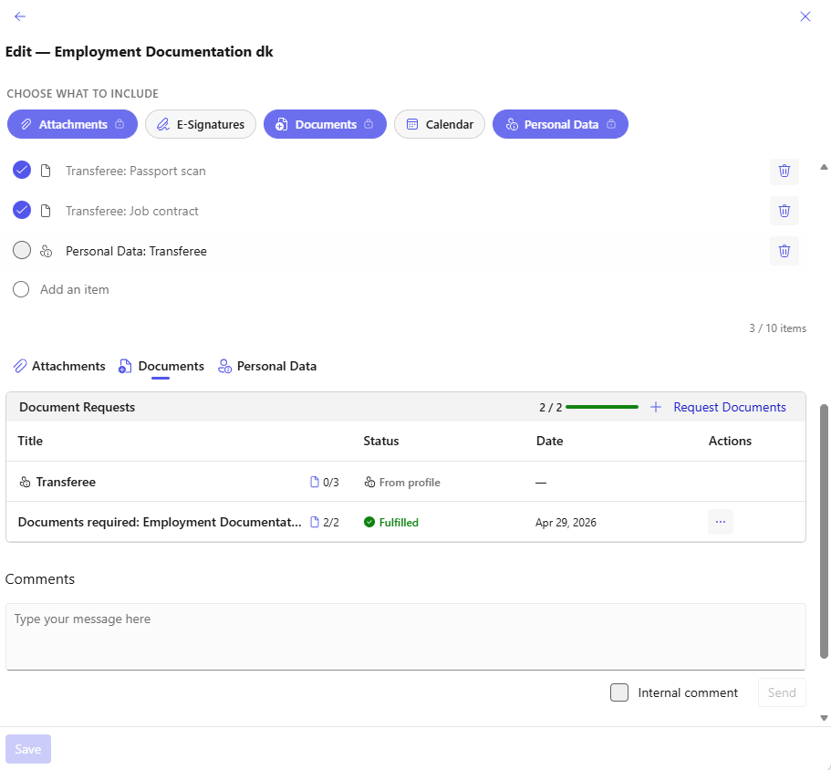This screenshot has height=770, width=831.
Task: Click the file icon beside Passport scan
Action: point(47,171)
